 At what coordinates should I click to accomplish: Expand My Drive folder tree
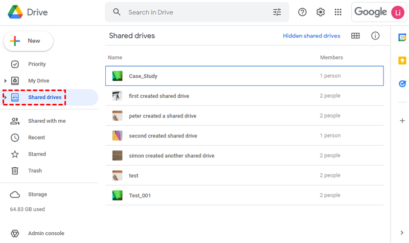click(6, 81)
